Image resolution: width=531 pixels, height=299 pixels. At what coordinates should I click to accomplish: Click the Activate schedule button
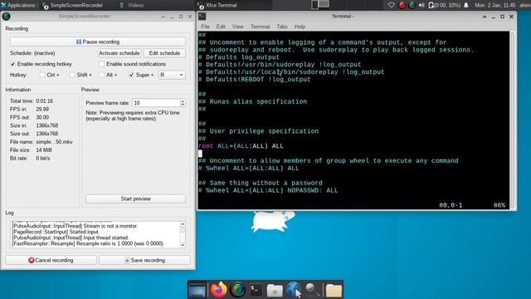click(x=119, y=53)
